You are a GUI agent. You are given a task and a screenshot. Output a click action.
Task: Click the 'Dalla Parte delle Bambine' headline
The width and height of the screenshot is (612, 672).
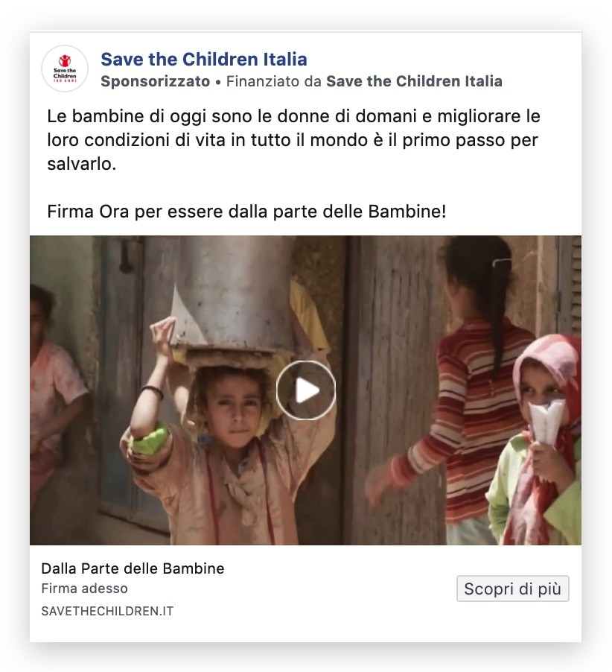[x=133, y=568]
